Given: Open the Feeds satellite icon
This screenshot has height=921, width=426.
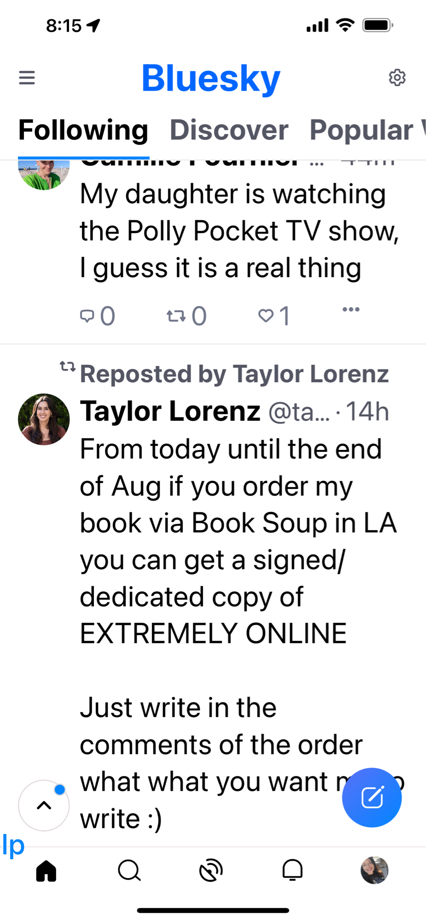Looking at the screenshot, I should [x=211, y=870].
